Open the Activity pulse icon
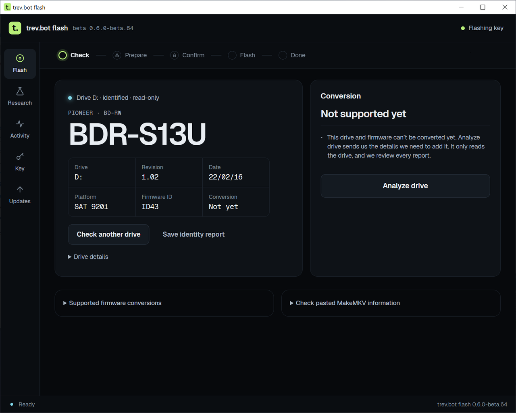This screenshot has height=413, width=516. coord(20,124)
